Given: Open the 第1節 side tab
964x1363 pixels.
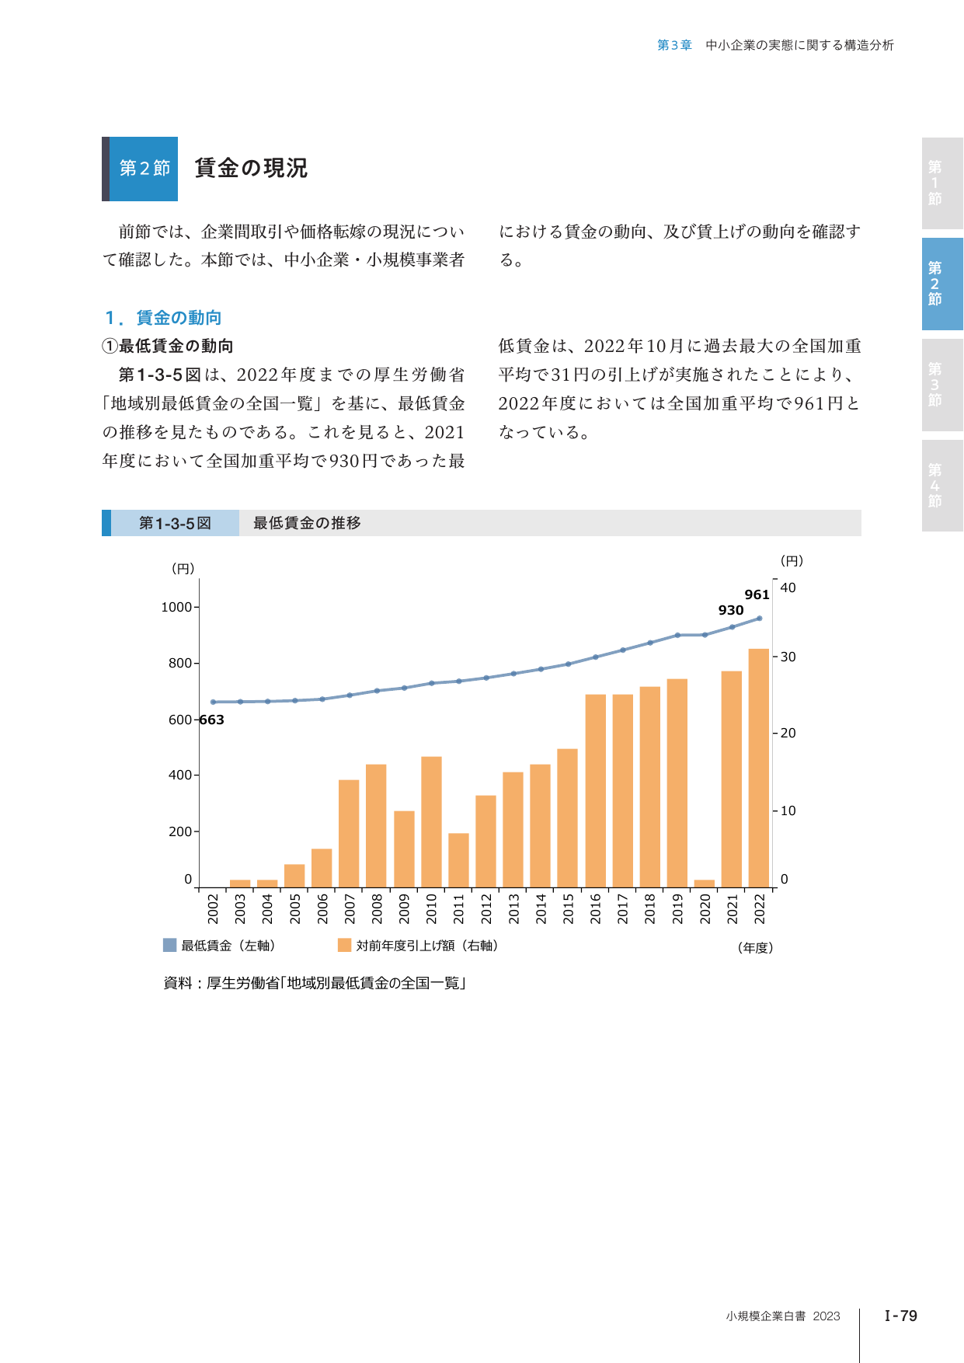Looking at the screenshot, I should [942, 183].
